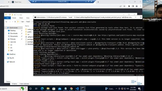Viewport: 162px width, 91px height.
Task: Click the 13.93.217.100 remote session title
Action: [x=62, y=2]
